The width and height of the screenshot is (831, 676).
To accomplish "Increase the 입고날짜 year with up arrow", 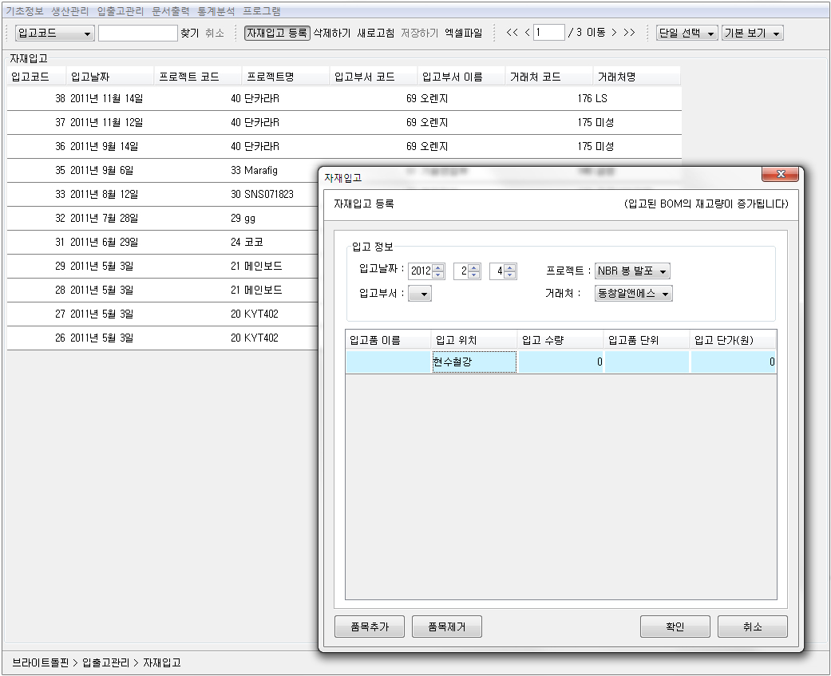I will click(x=438, y=267).
